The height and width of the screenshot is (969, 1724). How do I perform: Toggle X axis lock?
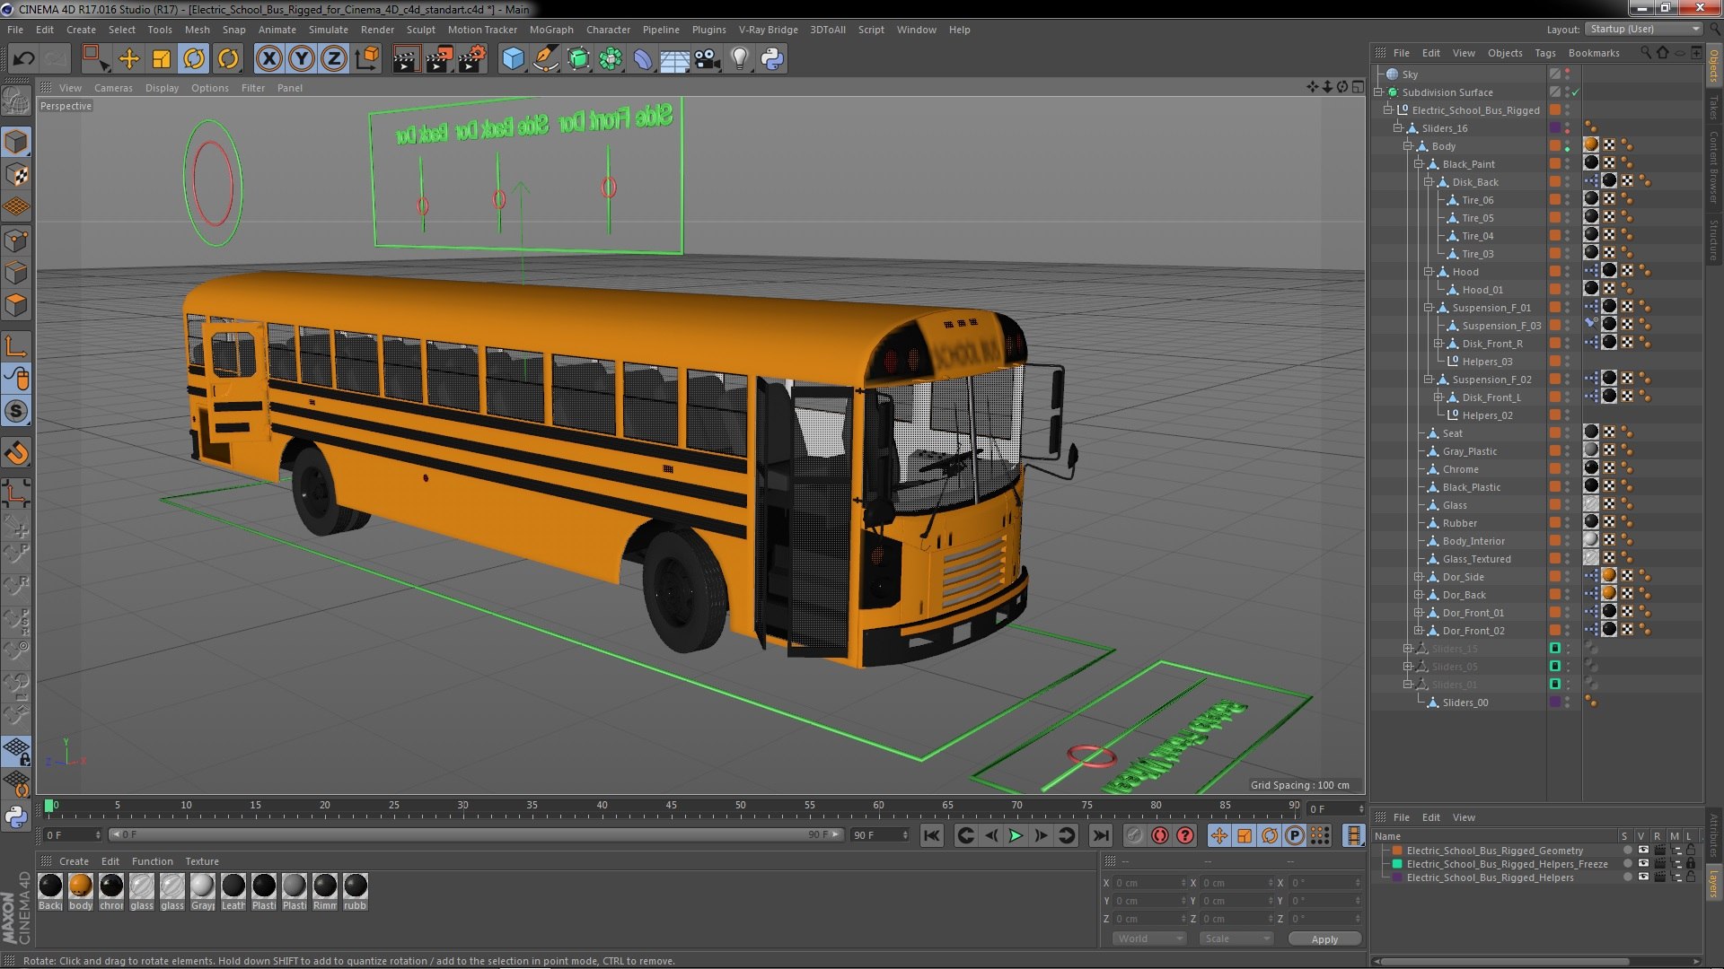268,59
